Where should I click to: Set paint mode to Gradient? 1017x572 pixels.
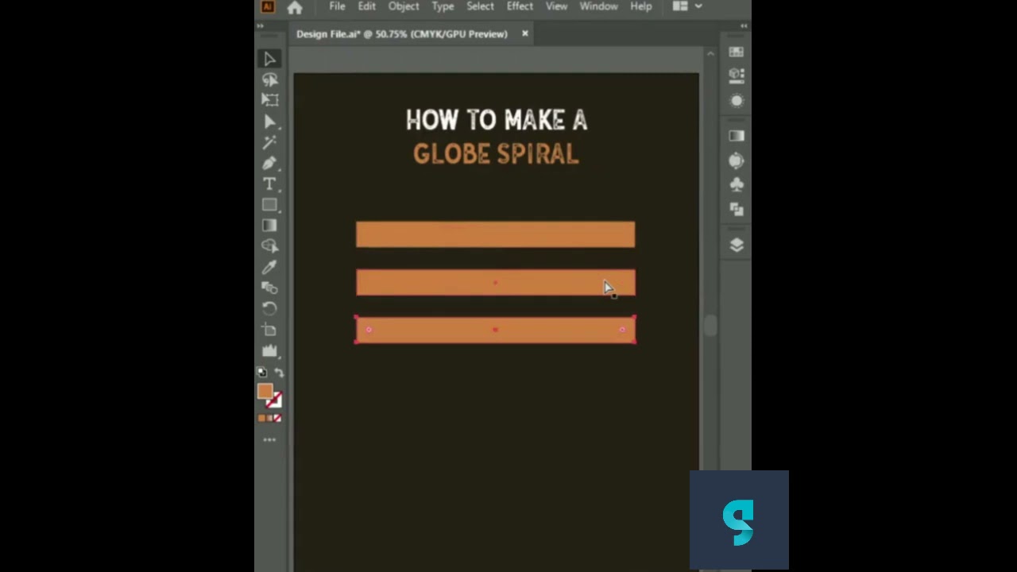[x=269, y=419]
